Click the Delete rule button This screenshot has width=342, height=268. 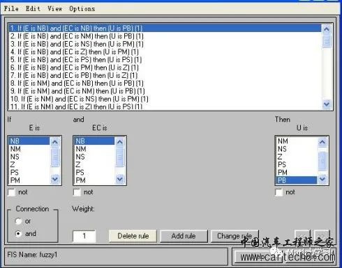(133, 236)
